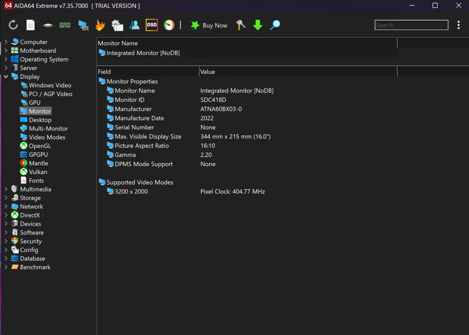The width and height of the screenshot is (469, 335).
Task: Expand the Benchmark tree node
Action: point(6,267)
